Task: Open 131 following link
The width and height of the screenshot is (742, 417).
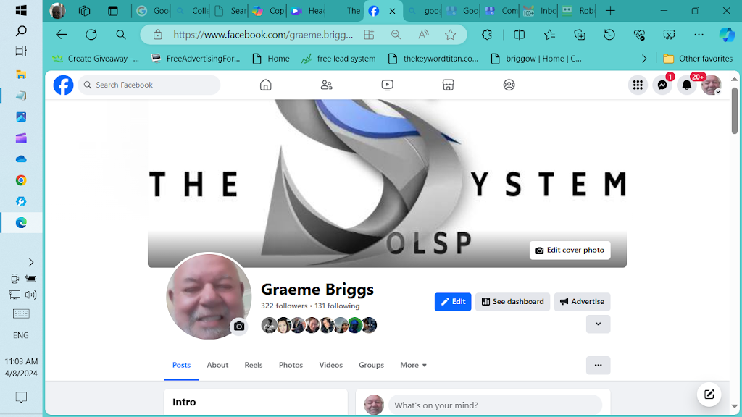Action: 337,306
